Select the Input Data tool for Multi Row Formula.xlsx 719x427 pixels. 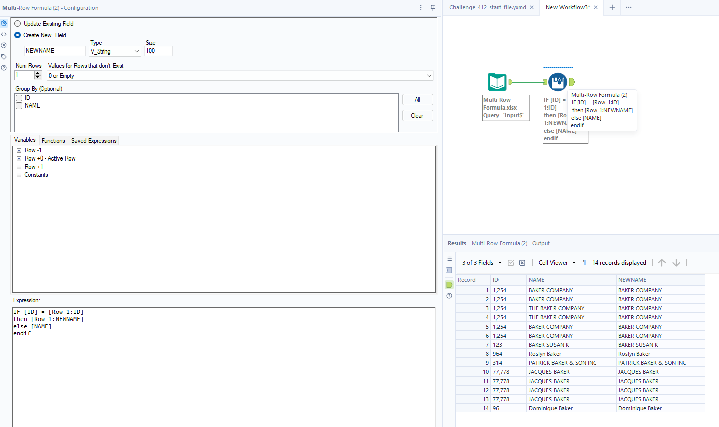click(497, 82)
